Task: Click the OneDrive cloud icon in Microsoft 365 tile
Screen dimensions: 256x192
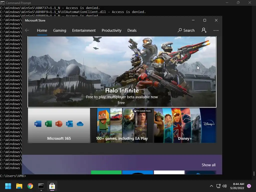Action: coord(80,124)
